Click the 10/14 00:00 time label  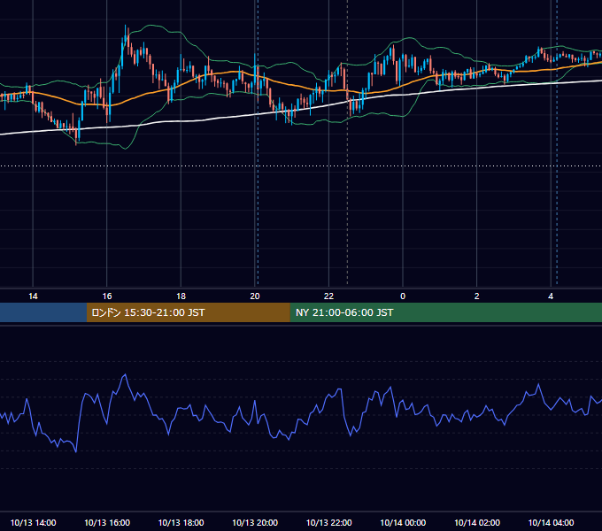pos(403,522)
